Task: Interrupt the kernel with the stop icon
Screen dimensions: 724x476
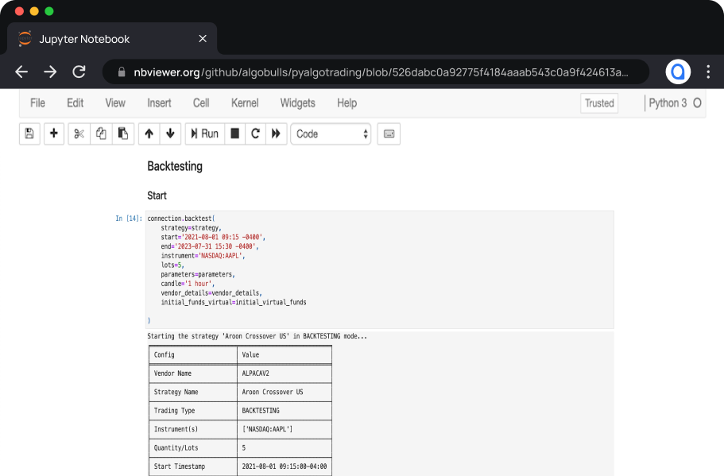Action: click(235, 134)
